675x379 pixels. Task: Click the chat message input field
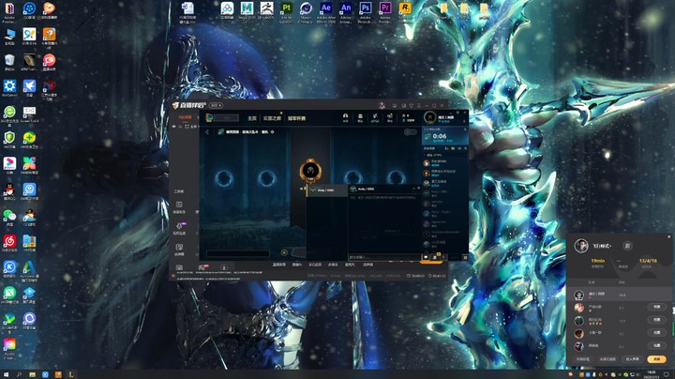383,258
